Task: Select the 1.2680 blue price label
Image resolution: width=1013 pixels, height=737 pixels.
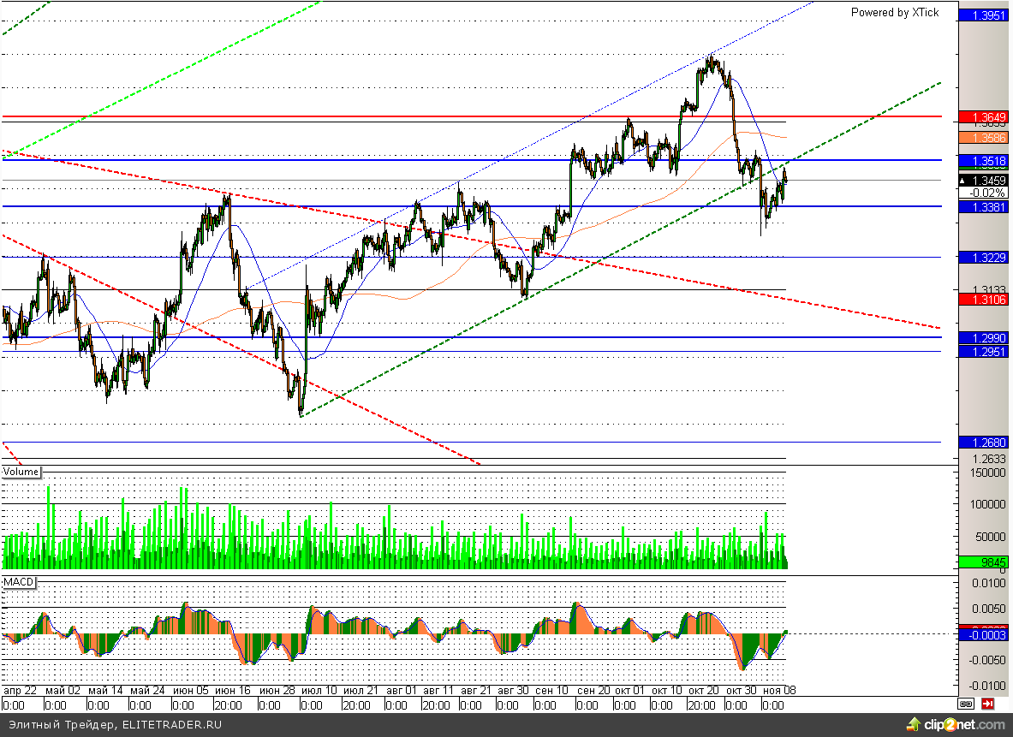Action: coord(986,443)
